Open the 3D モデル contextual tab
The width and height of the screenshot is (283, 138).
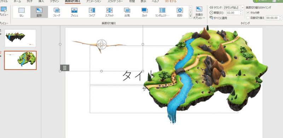coord(171,1)
